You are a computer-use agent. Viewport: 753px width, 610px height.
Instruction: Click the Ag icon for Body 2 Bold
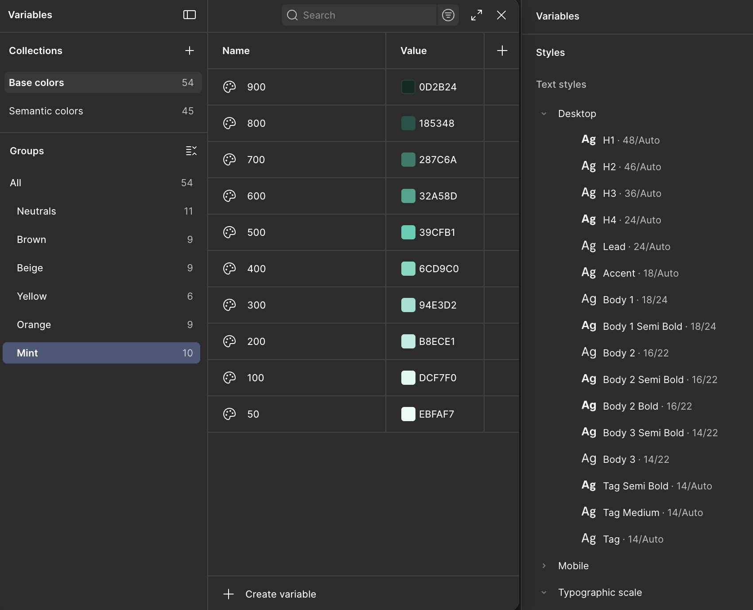589,406
